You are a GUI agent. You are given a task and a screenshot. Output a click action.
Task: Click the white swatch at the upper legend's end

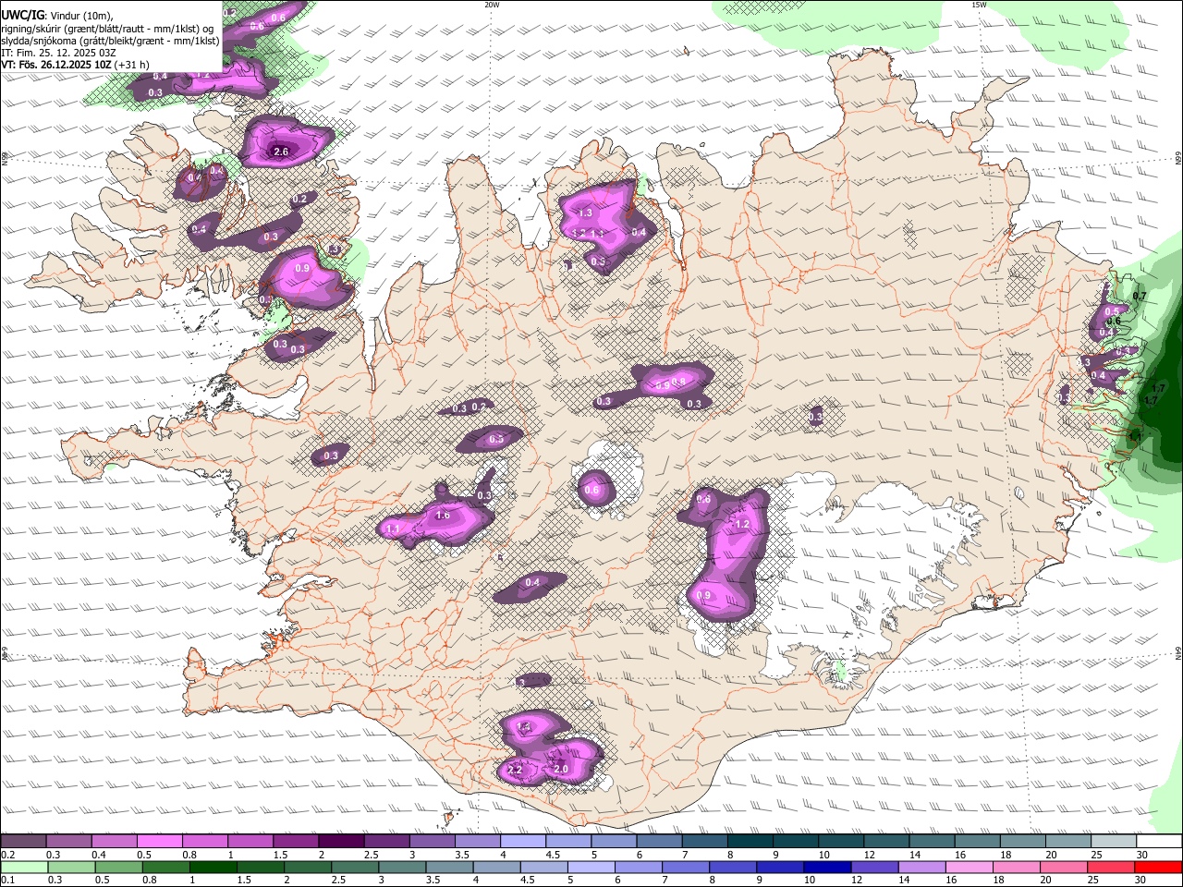coord(1158,842)
